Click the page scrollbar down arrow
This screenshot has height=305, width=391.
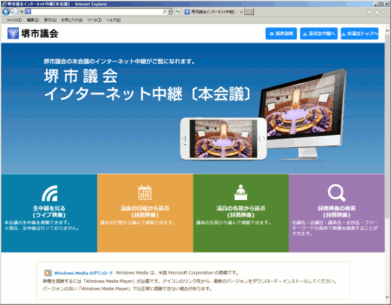(x=387, y=297)
